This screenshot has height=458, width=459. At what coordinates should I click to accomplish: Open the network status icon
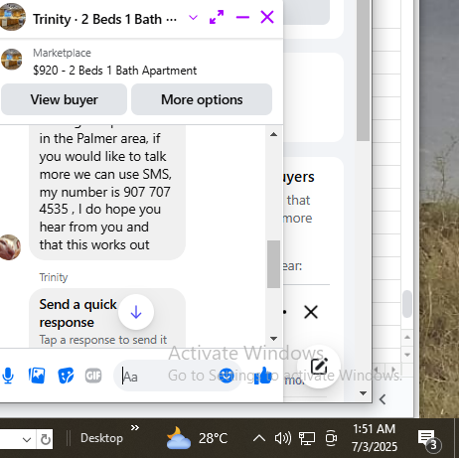pos(307,438)
